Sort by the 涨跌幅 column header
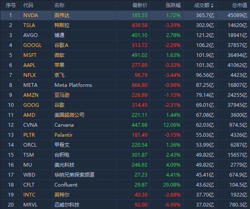250x209 pixels. click(173, 5)
